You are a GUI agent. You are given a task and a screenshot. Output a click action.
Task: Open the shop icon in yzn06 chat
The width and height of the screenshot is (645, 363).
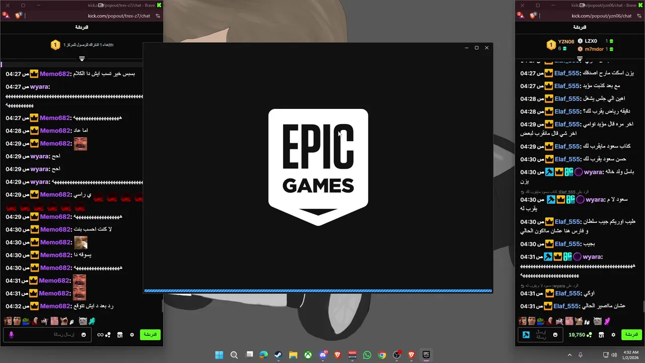[x=601, y=335]
